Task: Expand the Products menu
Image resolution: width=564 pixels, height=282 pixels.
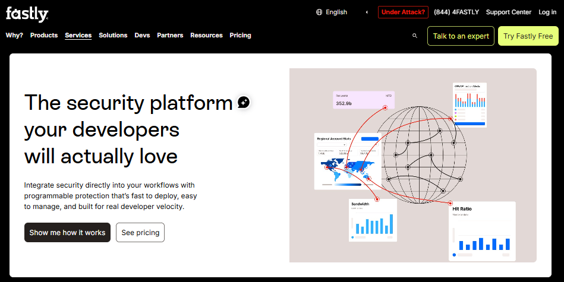Action: [x=44, y=35]
